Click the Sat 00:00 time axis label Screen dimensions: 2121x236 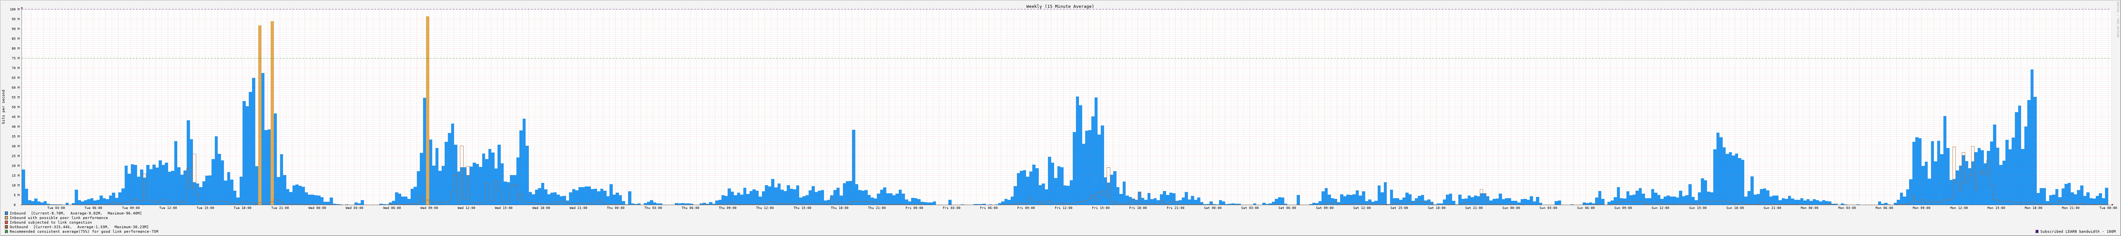point(1213,208)
